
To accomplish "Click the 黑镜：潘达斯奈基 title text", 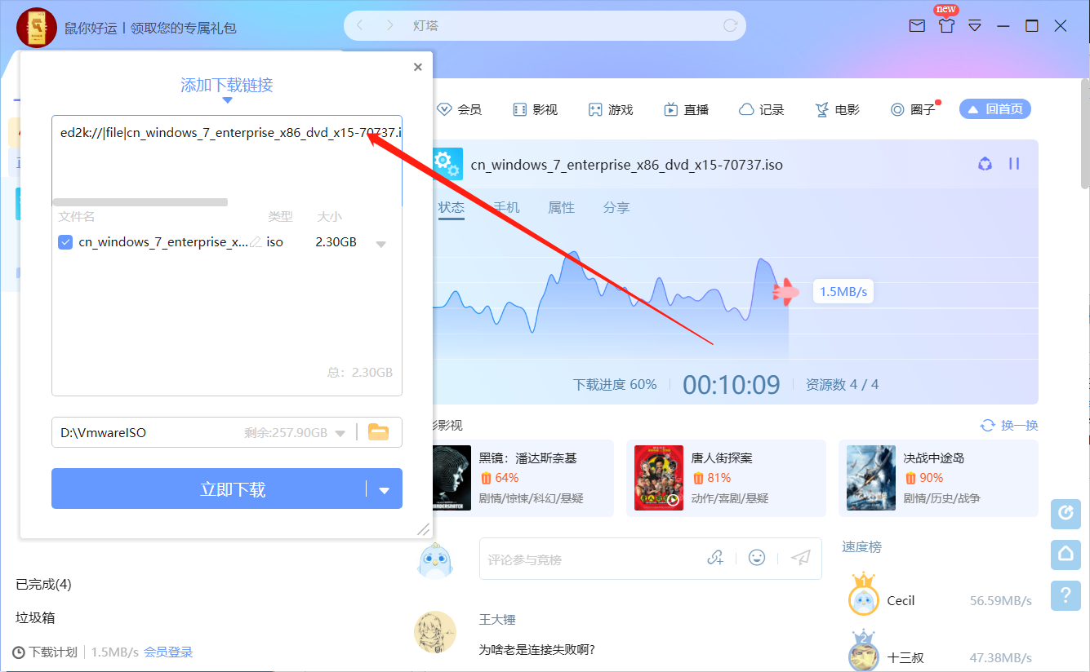I will tap(527, 458).
